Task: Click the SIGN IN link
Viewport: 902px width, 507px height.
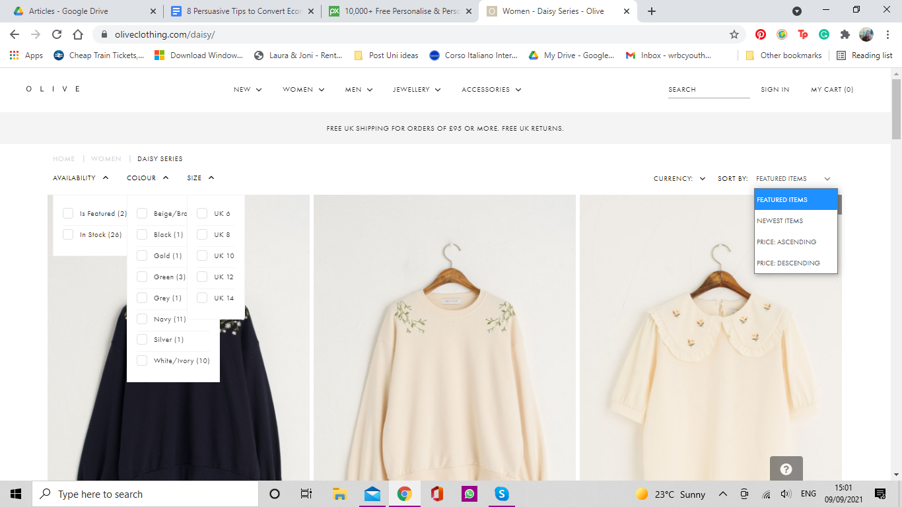Action: 775,89
